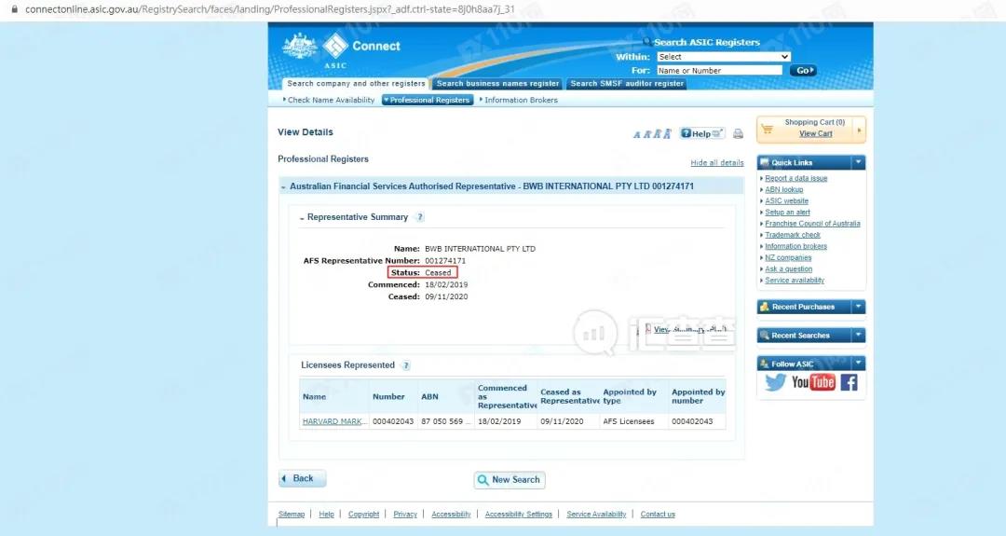Change text size using the A A A A icons
The image size is (1006, 536).
652,133
